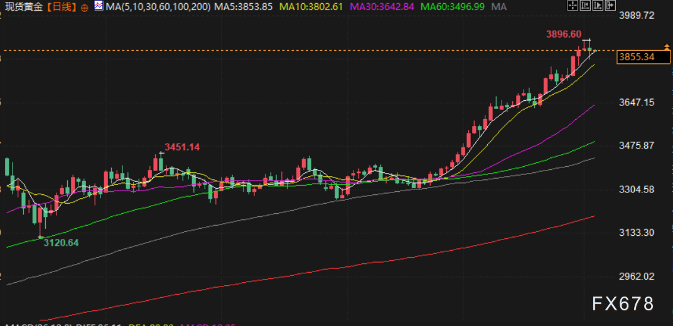Screen dimensions: 673x326
Task: Click the 3647.15 price axis label
Action: [x=637, y=102]
